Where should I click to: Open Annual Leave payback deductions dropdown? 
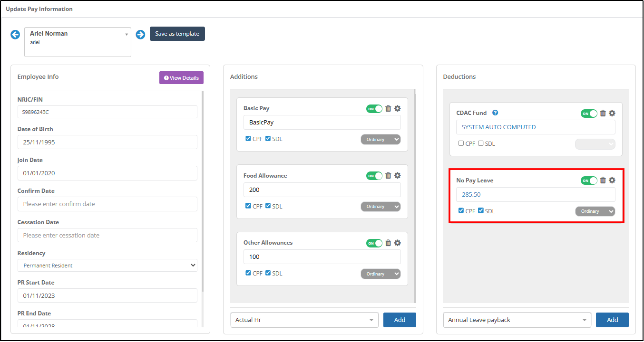(517, 320)
